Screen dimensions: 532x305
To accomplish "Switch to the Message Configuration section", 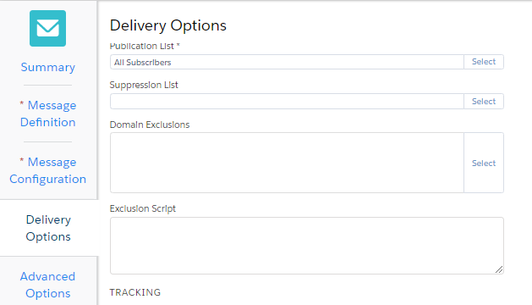I will pyautogui.click(x=48, y=170).
